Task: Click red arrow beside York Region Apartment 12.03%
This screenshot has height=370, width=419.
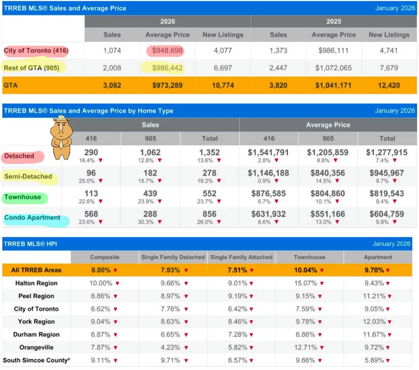Action: [x=389, y=322]
